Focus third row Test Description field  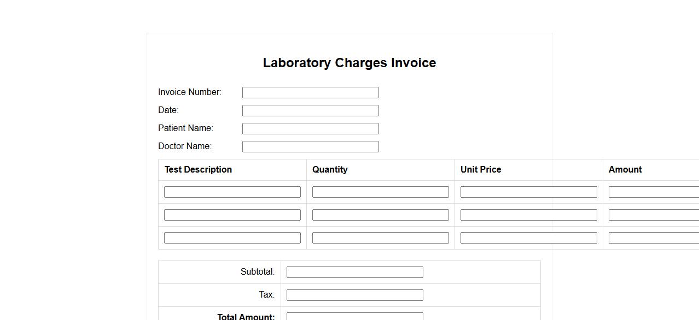click(x=232, y=238)
